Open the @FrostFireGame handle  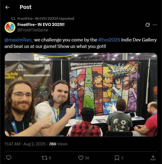click(33, 30)
